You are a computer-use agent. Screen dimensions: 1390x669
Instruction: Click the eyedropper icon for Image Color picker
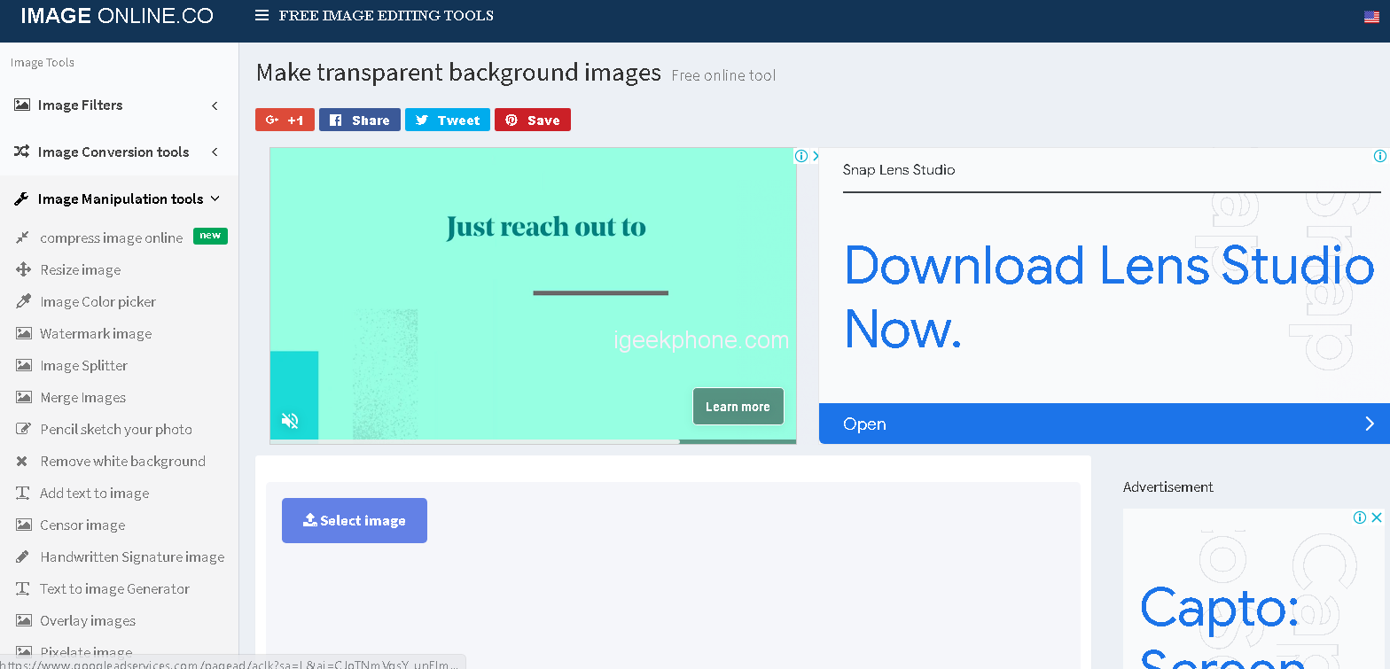tap(23, 301)
